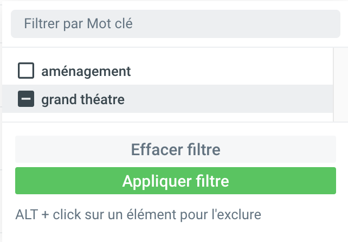
Task: Focus the Filtrer par Mot clé field
Action: click(x=176, y=24)
